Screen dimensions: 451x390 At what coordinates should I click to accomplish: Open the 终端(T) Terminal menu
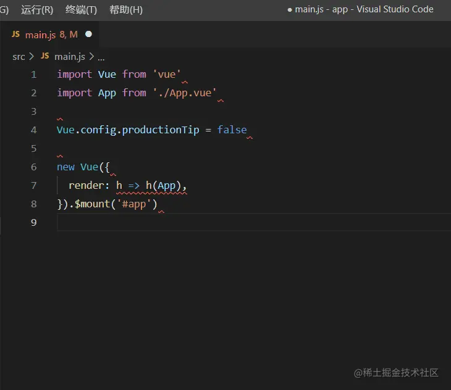[81, 10]
